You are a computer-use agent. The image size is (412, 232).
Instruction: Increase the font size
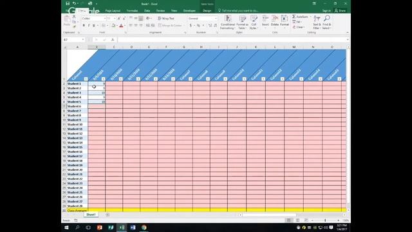[118, 19]
